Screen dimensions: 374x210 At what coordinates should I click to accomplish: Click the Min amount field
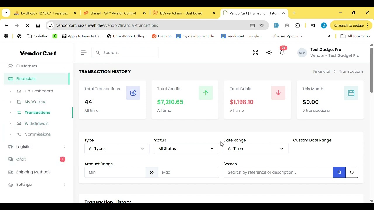coord(115,172)
